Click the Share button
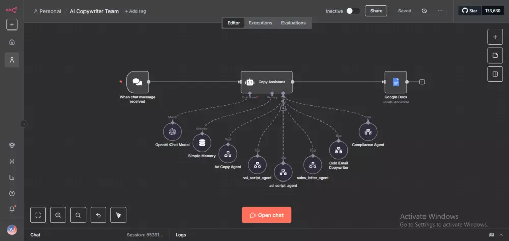Image resolution: width=509 pixels, height=241 pixels. point(376,11)
